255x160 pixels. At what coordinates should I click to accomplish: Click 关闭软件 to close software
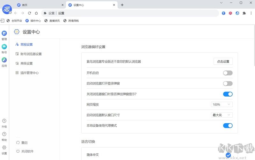click(x=27, y=151)
